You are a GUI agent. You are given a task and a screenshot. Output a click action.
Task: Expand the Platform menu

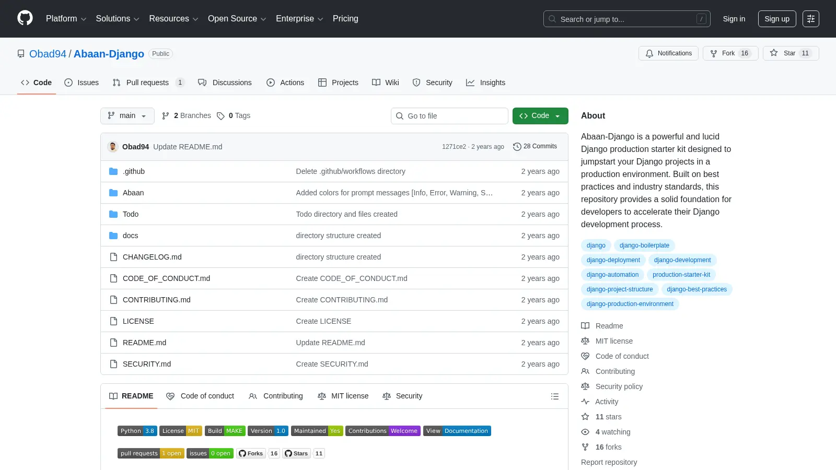click(x=66, y=19)
